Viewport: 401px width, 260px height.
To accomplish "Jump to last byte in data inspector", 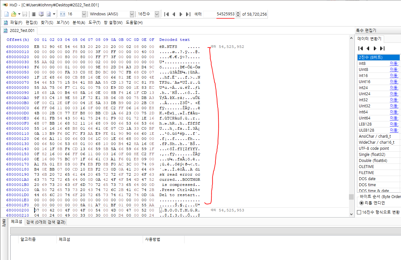I will [x=382, y=49].
